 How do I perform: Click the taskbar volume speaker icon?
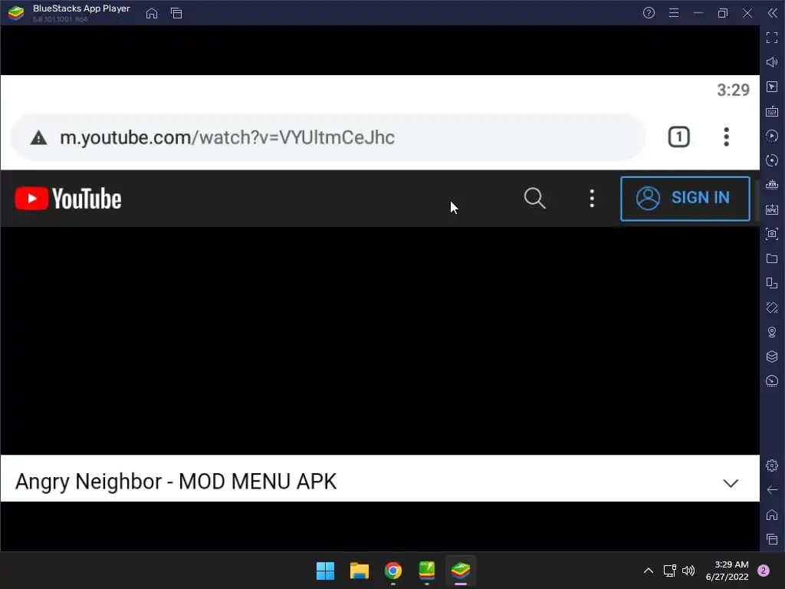tap(689, 571)
